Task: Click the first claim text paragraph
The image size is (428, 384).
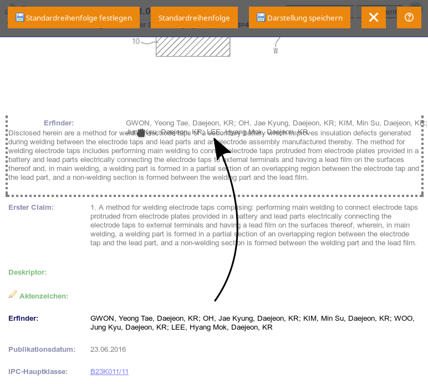Action: coord(254,225)
